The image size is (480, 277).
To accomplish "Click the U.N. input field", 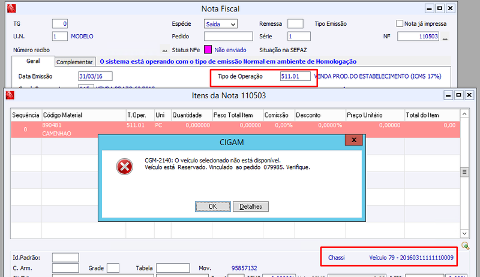I will tap(59, 36).
